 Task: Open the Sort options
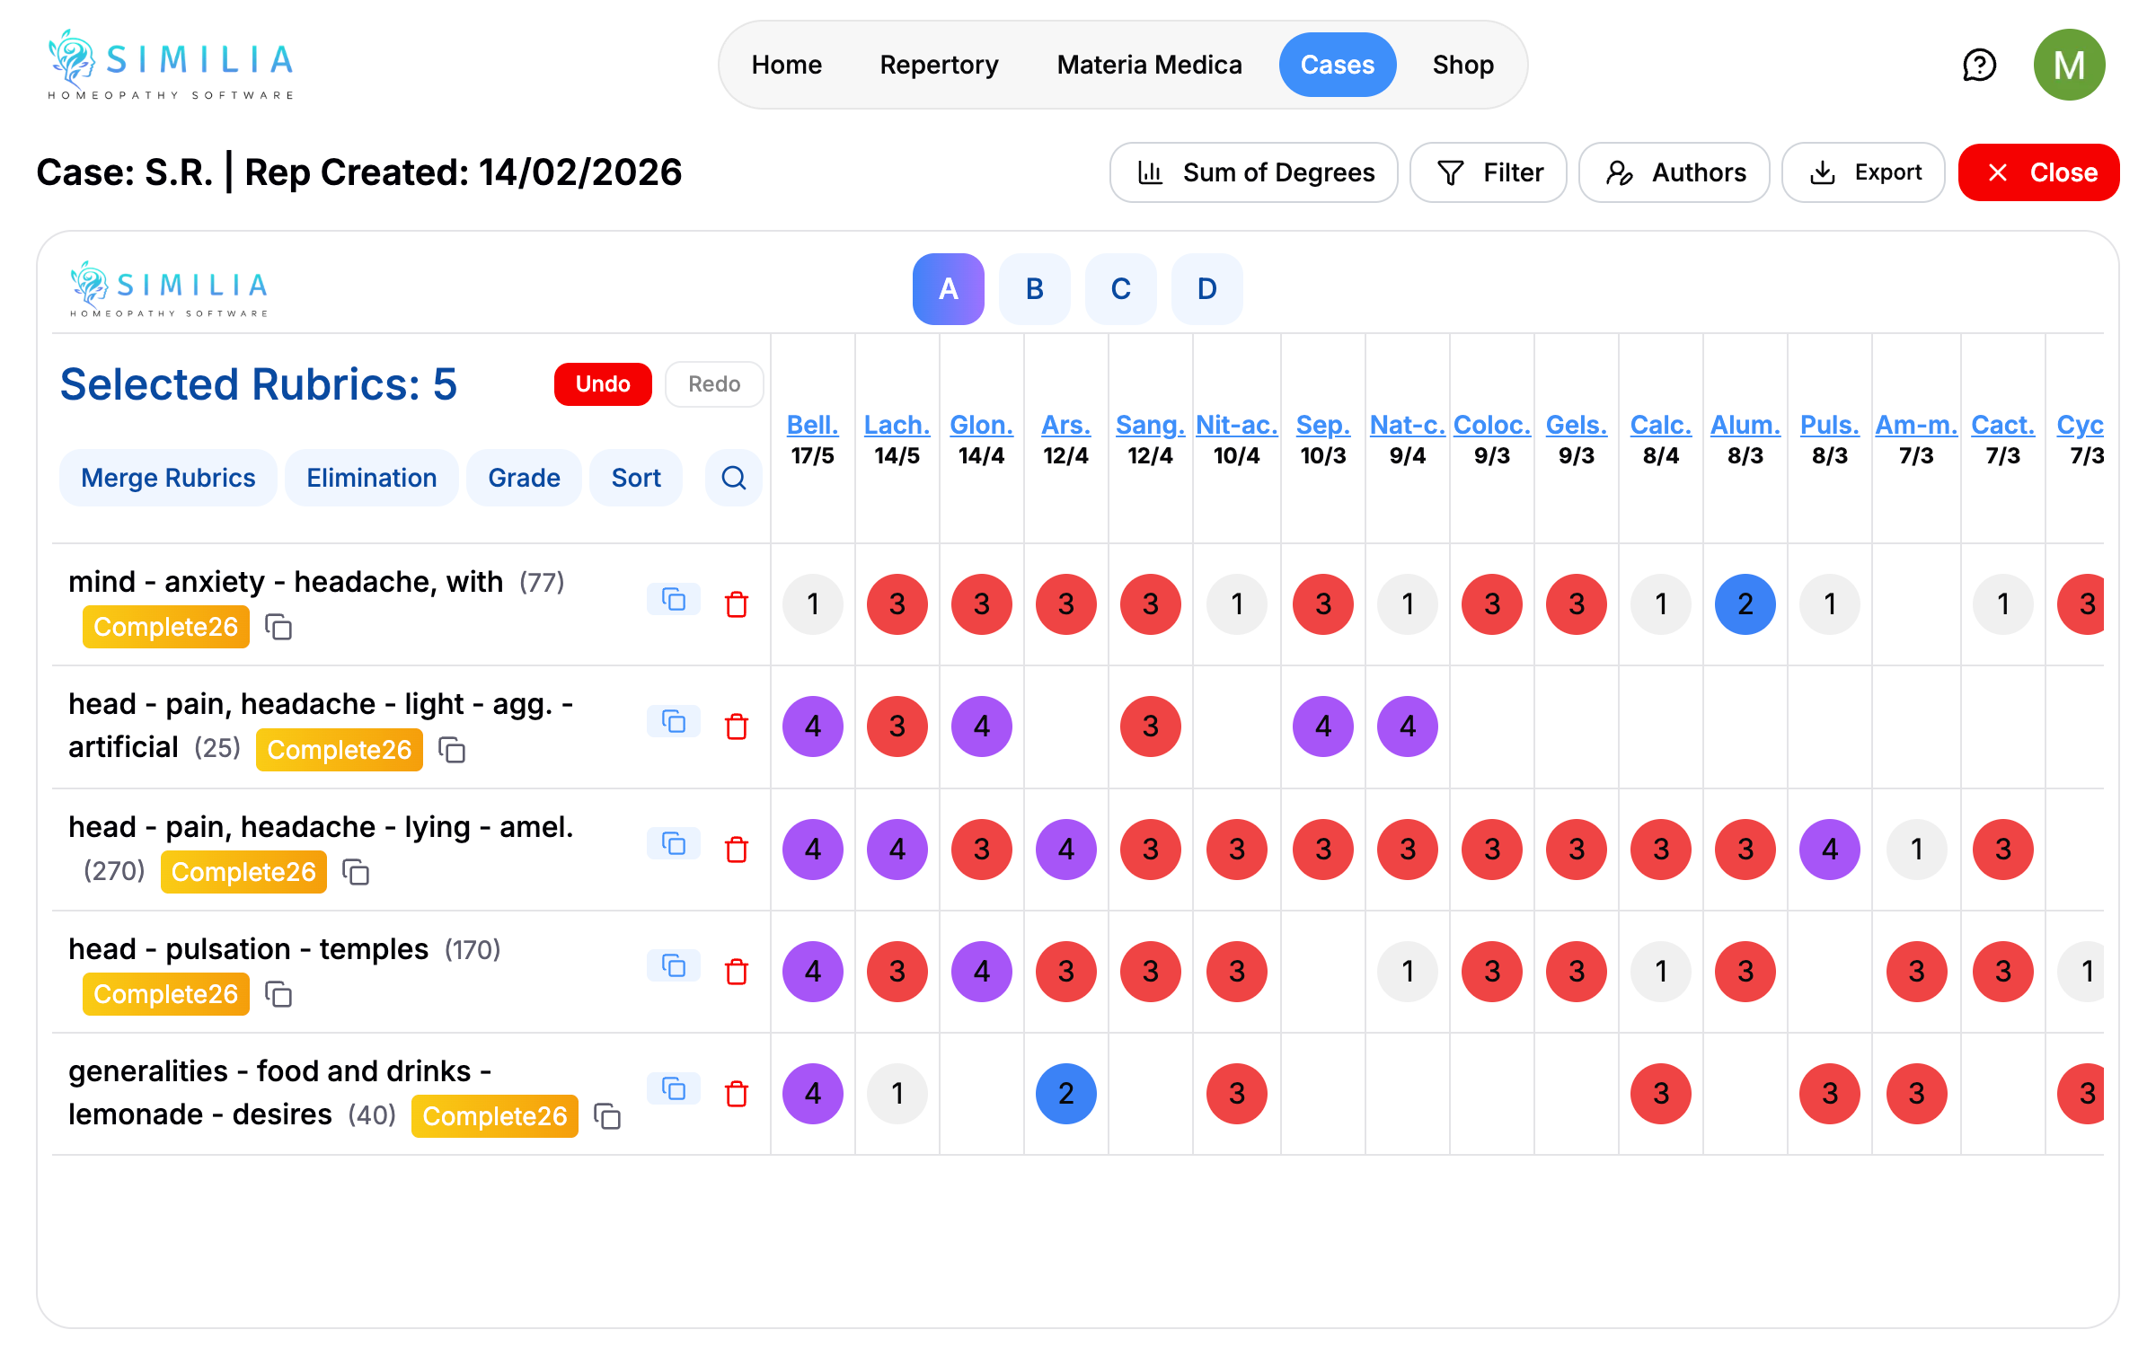tap(636, 478)
